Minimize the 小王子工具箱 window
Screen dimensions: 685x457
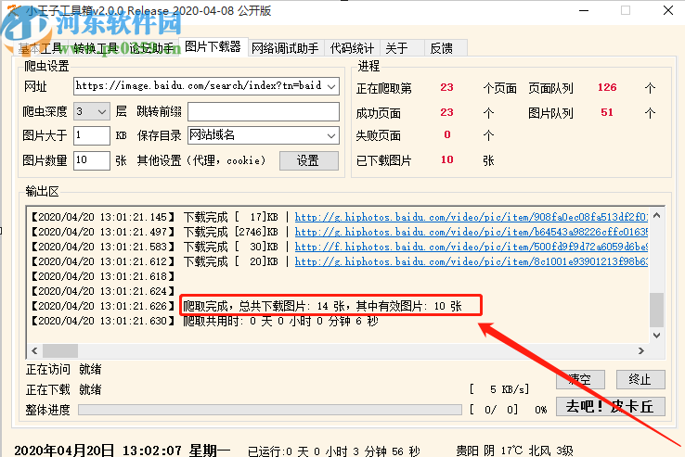(x=584, y=10)
